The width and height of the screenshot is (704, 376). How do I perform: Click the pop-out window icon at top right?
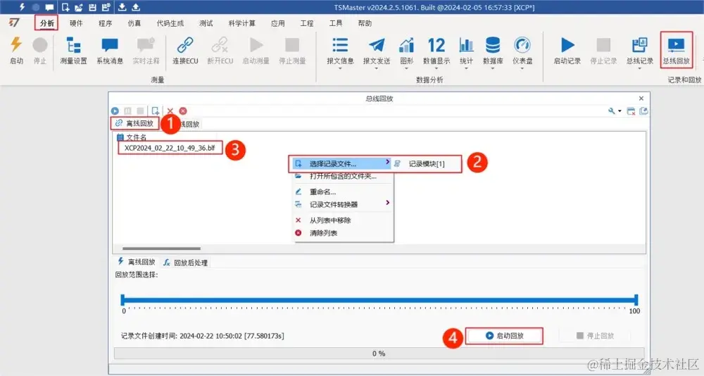click(x=644, y=111)
